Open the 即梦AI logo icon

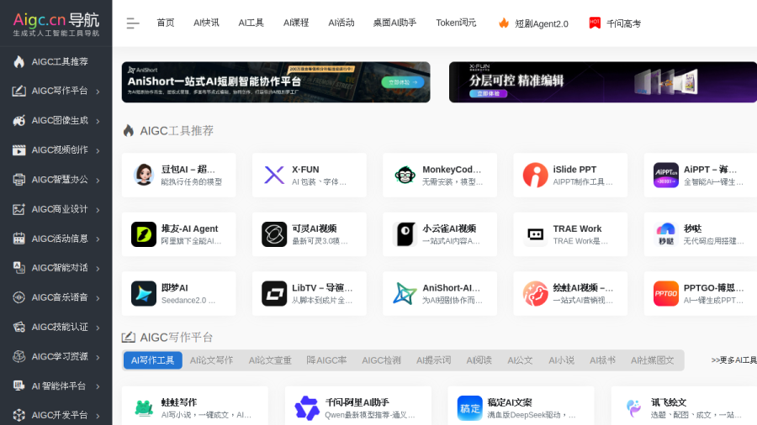(x=144, y=293)
